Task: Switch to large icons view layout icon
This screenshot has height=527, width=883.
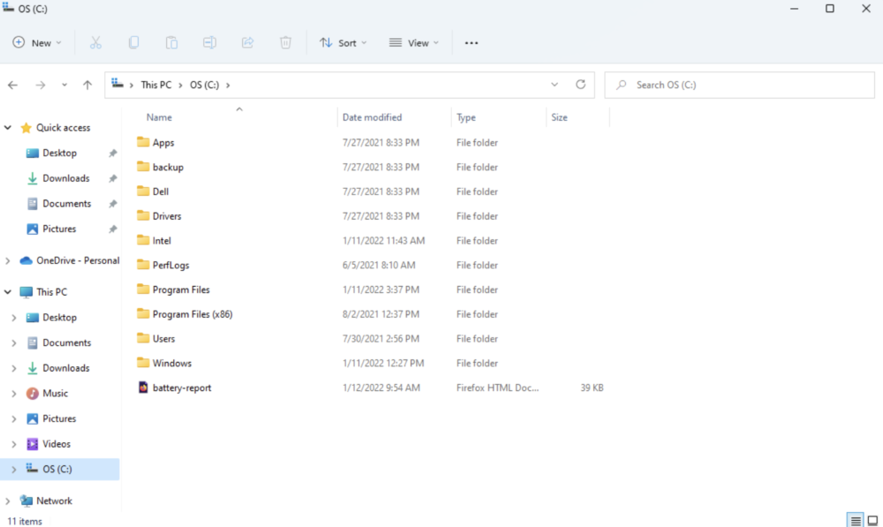Action: pyautogui.click(x=873, y=521)
